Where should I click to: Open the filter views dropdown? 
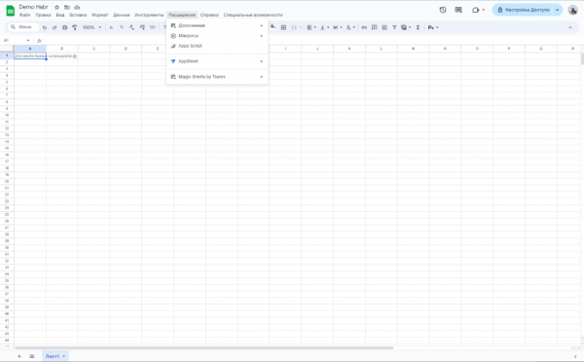tap(406, 27)
